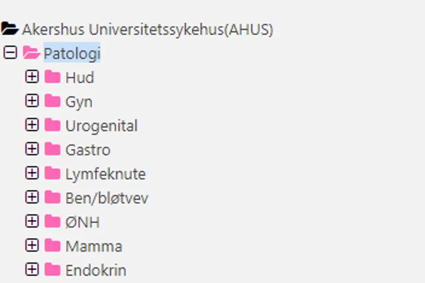Viewport: 425px width, 283px height.
Task: Click the pink folder icon next to Gyn
Action: (53, 101)
